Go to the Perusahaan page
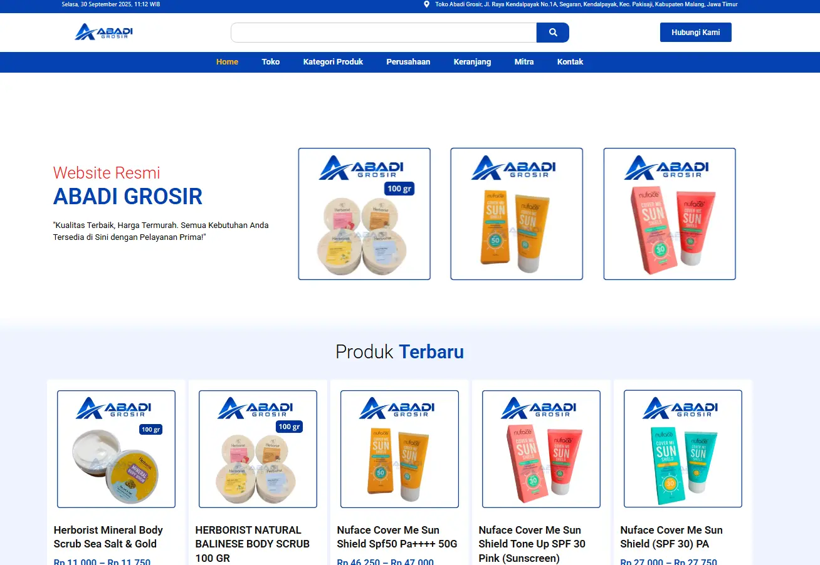820x565 pixels. tap(408, 62)
